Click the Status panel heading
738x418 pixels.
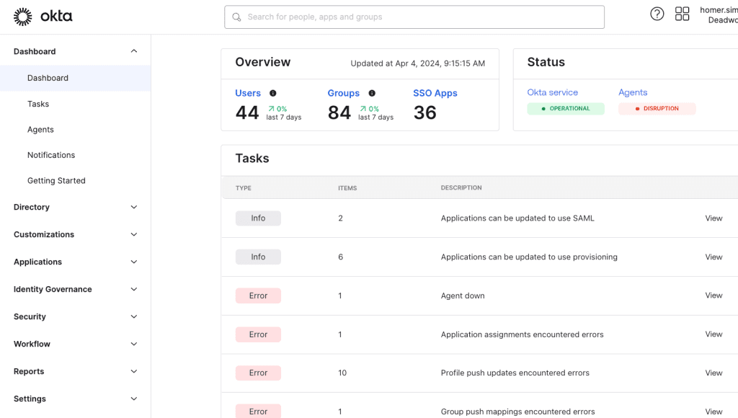pos(546,62)
